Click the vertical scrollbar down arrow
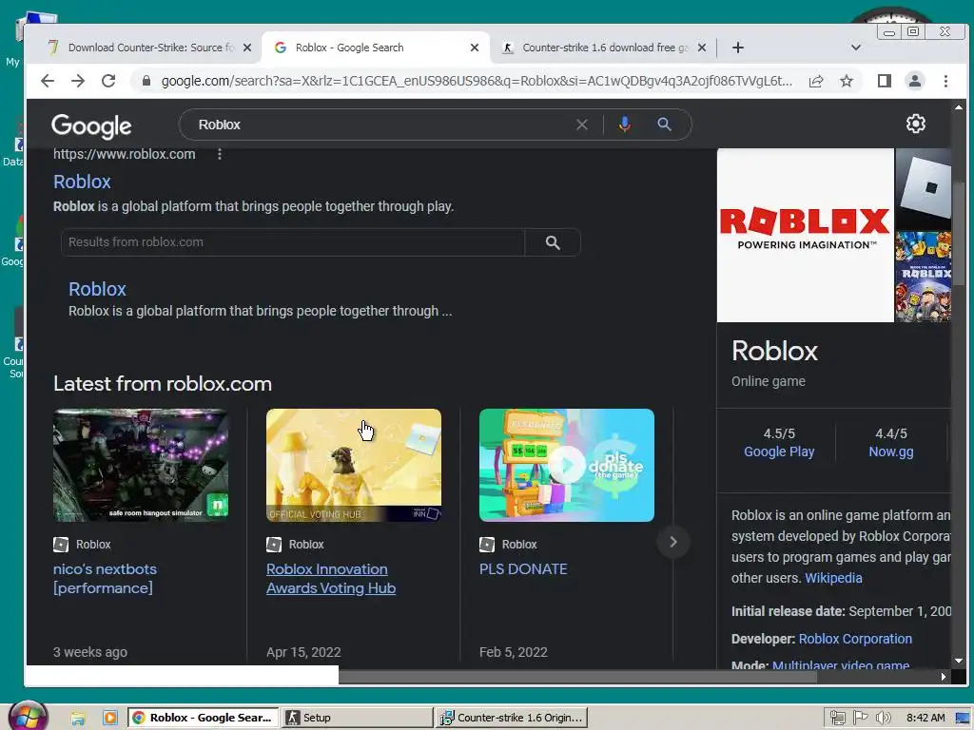The width and height of the screenshot is (974, 730). point(959,662)
